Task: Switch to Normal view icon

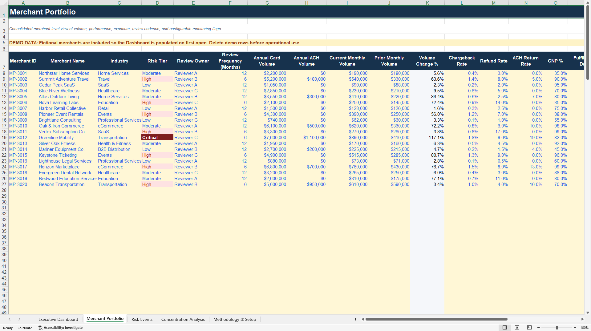Action: point(504,328)
